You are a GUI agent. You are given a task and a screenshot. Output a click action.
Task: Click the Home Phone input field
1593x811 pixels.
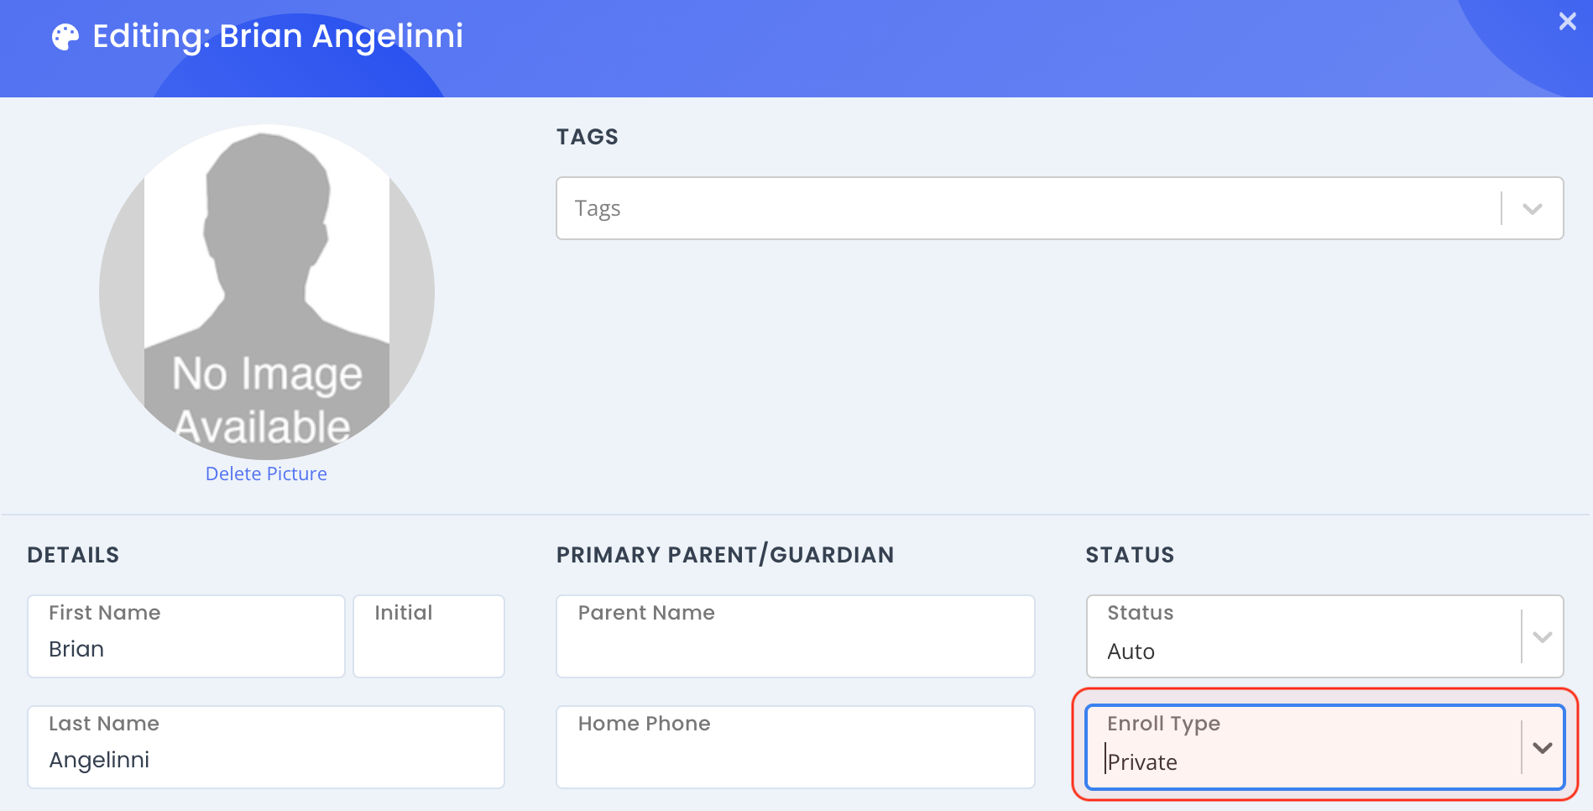[x=796, y=747]
